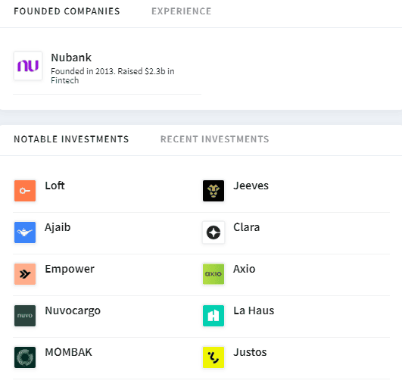Open the Justos text link

point(250,352)
